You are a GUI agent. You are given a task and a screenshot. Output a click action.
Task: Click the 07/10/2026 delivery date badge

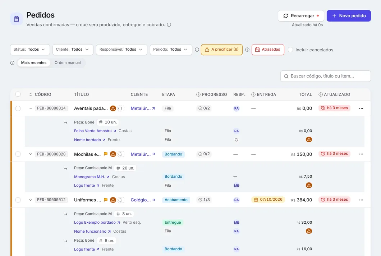click(268, 200)
